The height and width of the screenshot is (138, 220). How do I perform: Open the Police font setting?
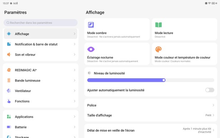tap(151, 105)
